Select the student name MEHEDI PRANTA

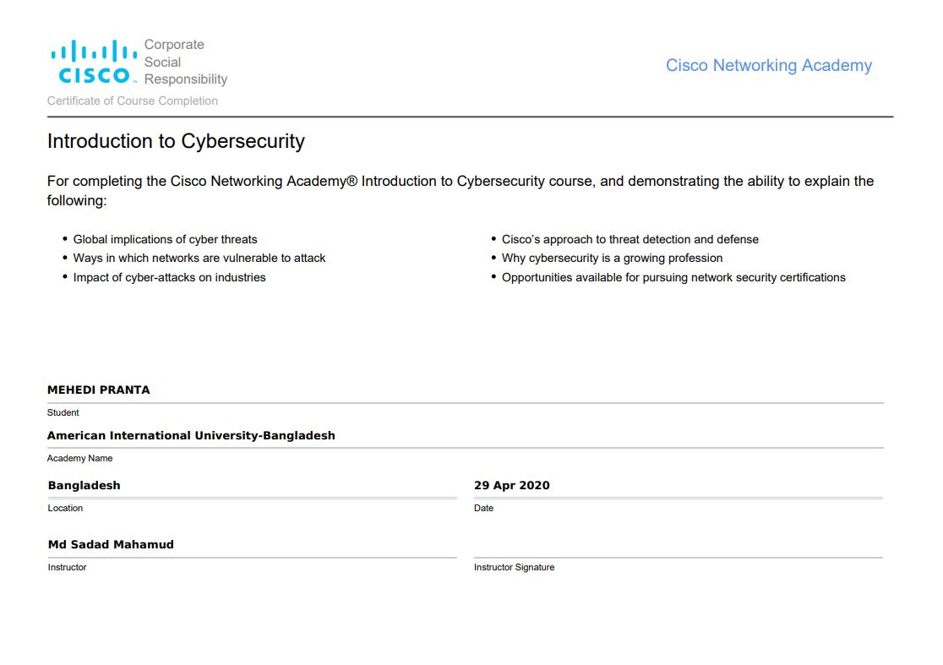click(99, 390)
